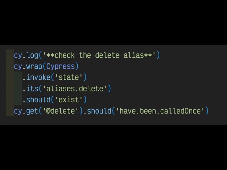The image size is (227, 170).
Task: Click should before 'have.been.calledOnce'
Action: pyautogui.click(x=99, y=111)
